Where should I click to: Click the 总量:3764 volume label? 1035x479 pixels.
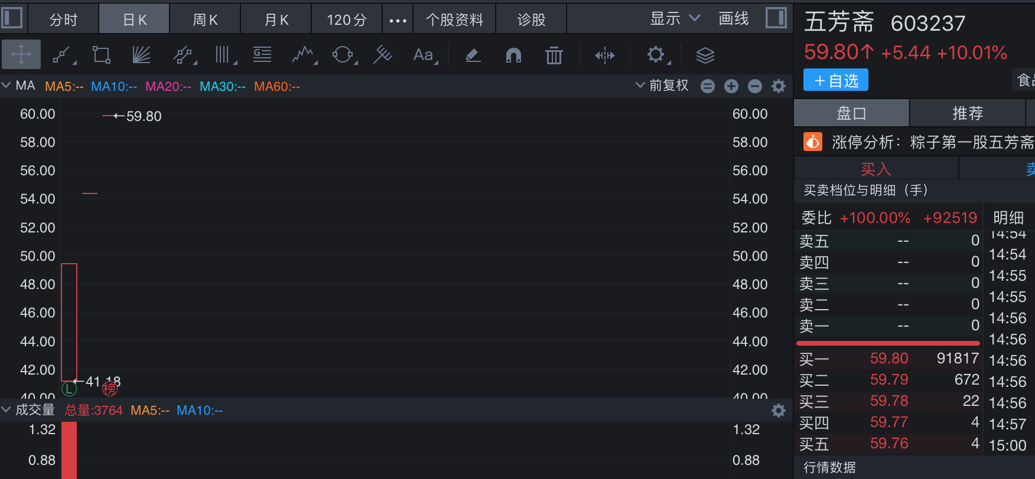point(94,410)
